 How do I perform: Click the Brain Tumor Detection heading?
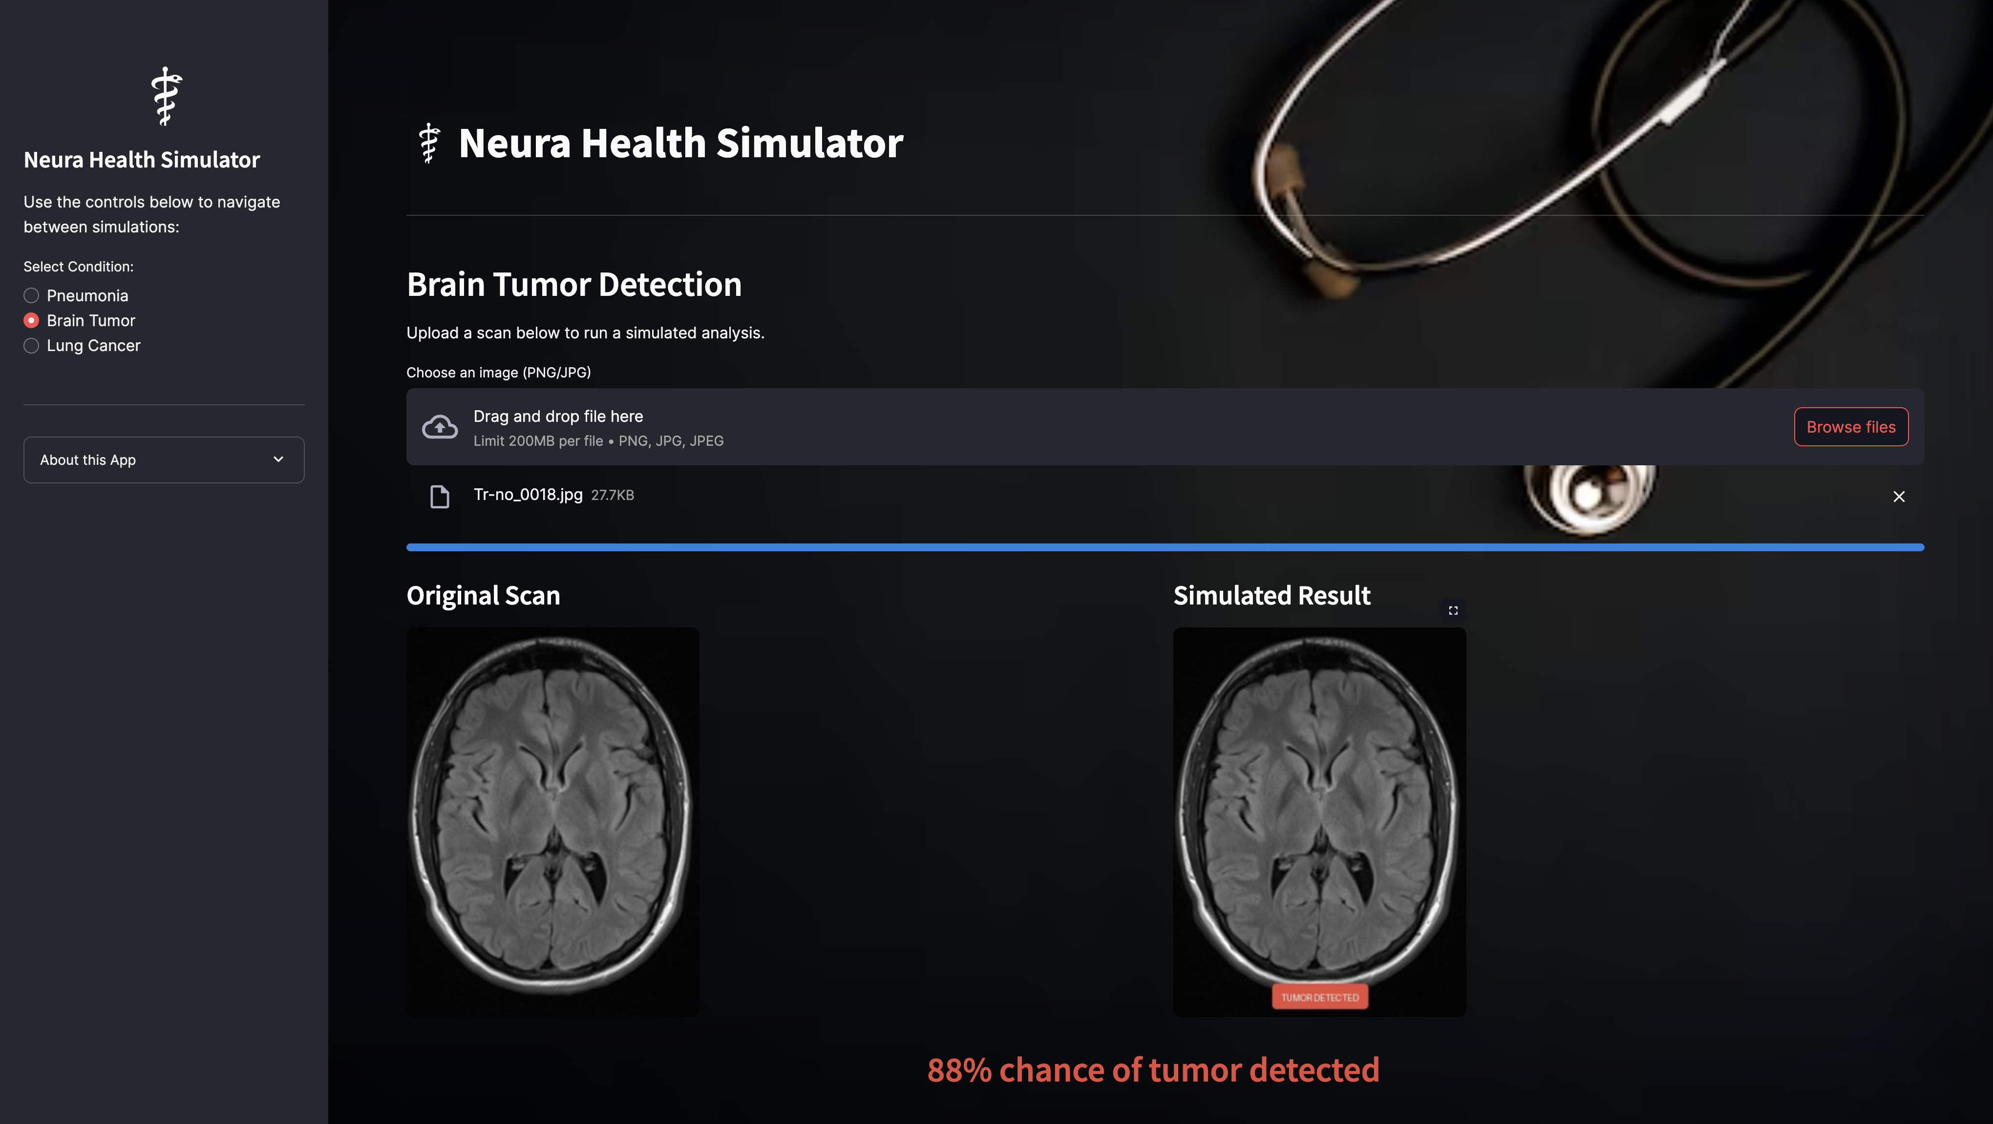[x=574, y=285]
